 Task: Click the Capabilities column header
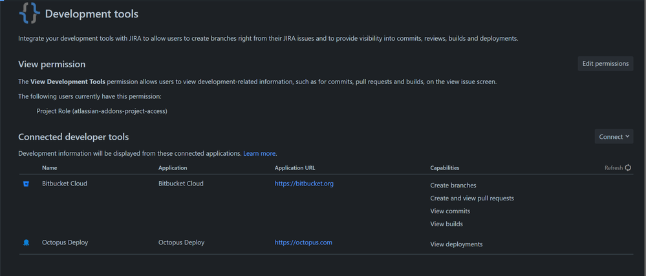pyautogui.click(x=444, y=168)
